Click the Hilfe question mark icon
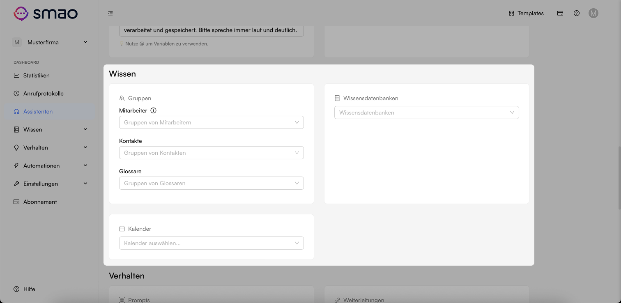621x303 pixels. tap(16, 289)
